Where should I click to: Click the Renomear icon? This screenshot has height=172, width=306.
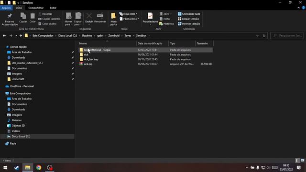pos(100,18)
